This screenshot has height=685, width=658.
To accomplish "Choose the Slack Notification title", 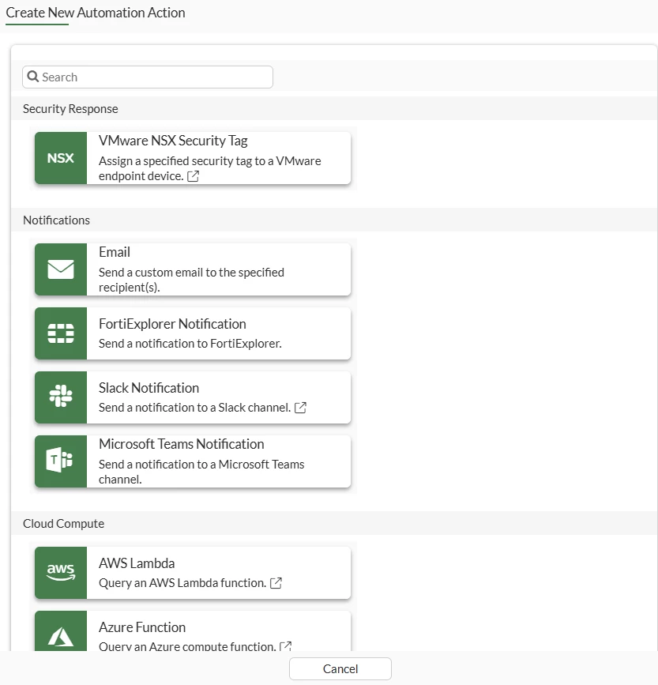I will [x=149, y=388].
